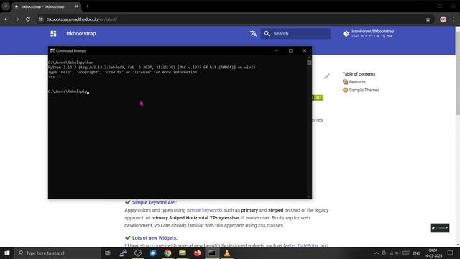The width and height of the screenshot is (460, 259).
Task: Go forward in the Chrome browser
Action: pyautogui.click(x=17, y=19)
